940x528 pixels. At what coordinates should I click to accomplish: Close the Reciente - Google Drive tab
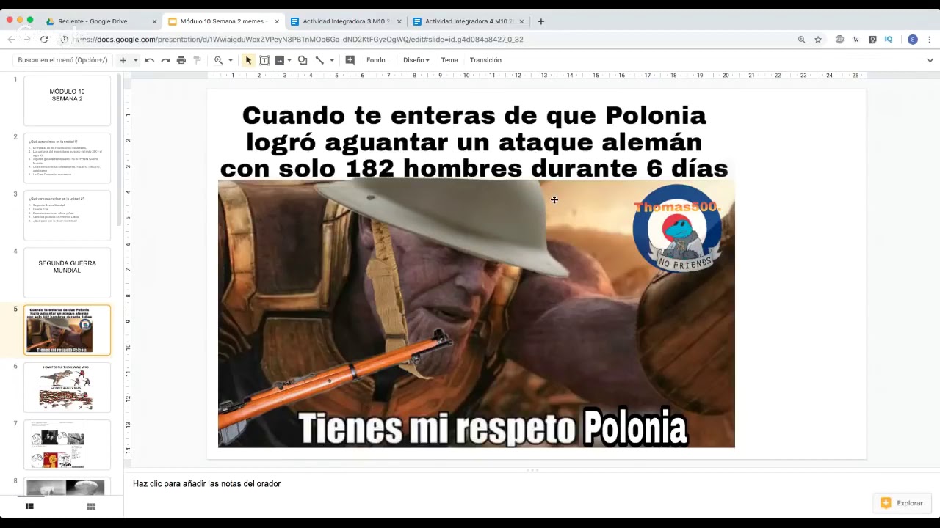tap(154, 21)
